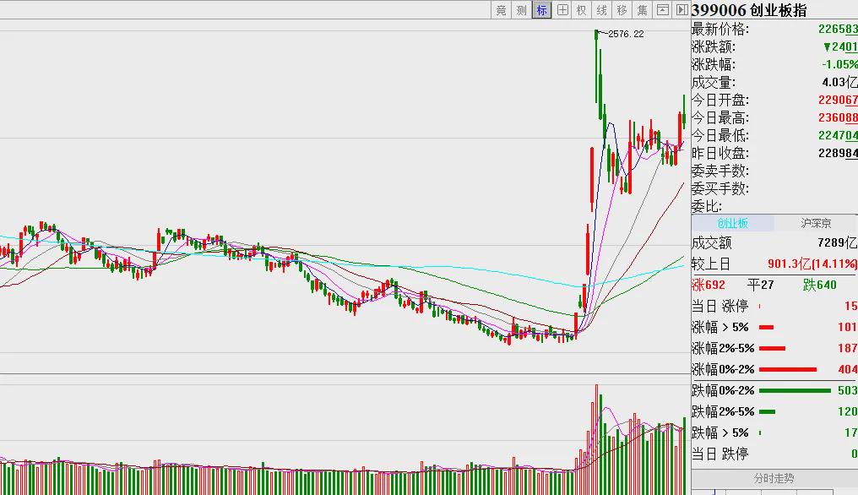The height and width of the screenshot is (495, 858).
Task: Click the 当日 涨停 count row
Action: click(x=774, y=306)
